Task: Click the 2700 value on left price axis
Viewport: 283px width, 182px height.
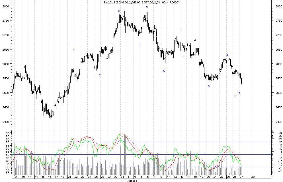Action: (x=6, y=35)
